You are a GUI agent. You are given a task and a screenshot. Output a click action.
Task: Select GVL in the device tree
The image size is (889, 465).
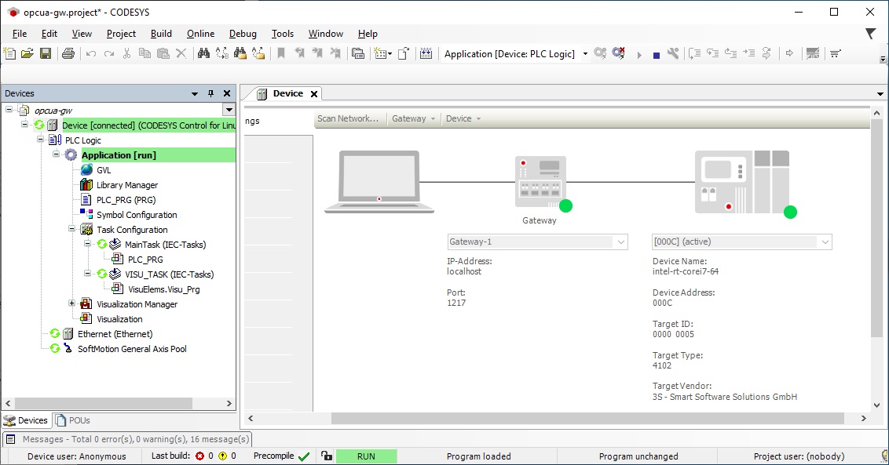(104, 170)
